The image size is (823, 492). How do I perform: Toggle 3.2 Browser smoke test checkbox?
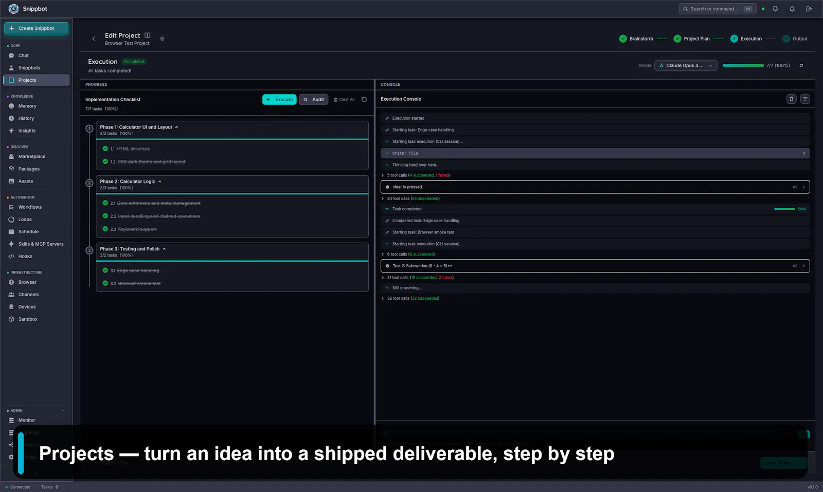coord(105,283)
